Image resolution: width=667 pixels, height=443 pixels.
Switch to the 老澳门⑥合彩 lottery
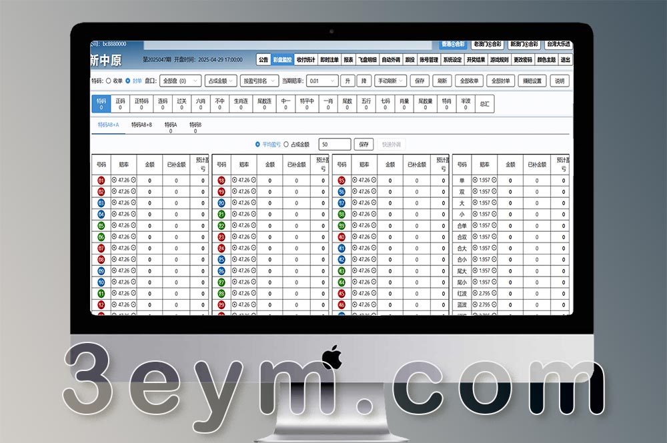pyautogui.click(x=487, y=45)
